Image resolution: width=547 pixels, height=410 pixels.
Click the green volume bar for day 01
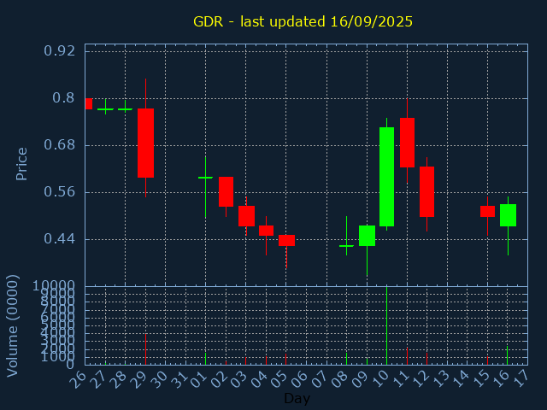[x=205, y=359]
